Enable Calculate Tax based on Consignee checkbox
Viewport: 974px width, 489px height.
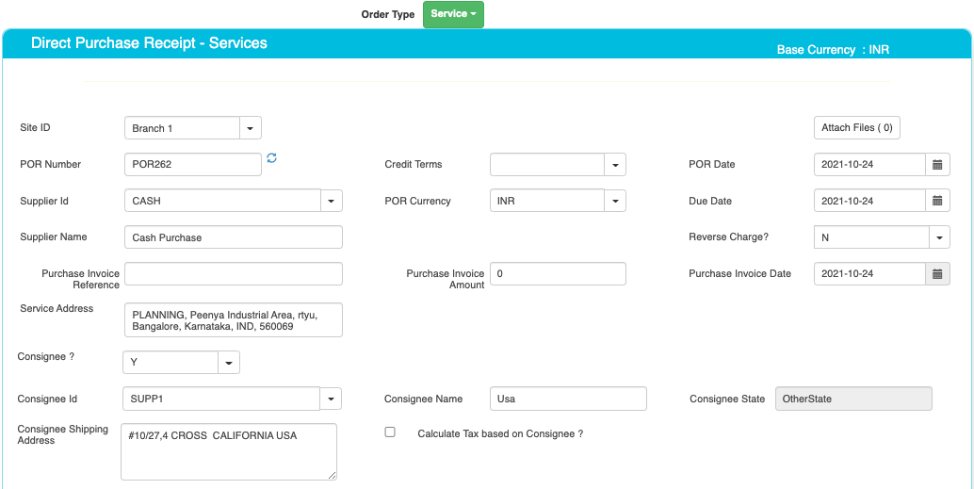[x=390, y=432]
